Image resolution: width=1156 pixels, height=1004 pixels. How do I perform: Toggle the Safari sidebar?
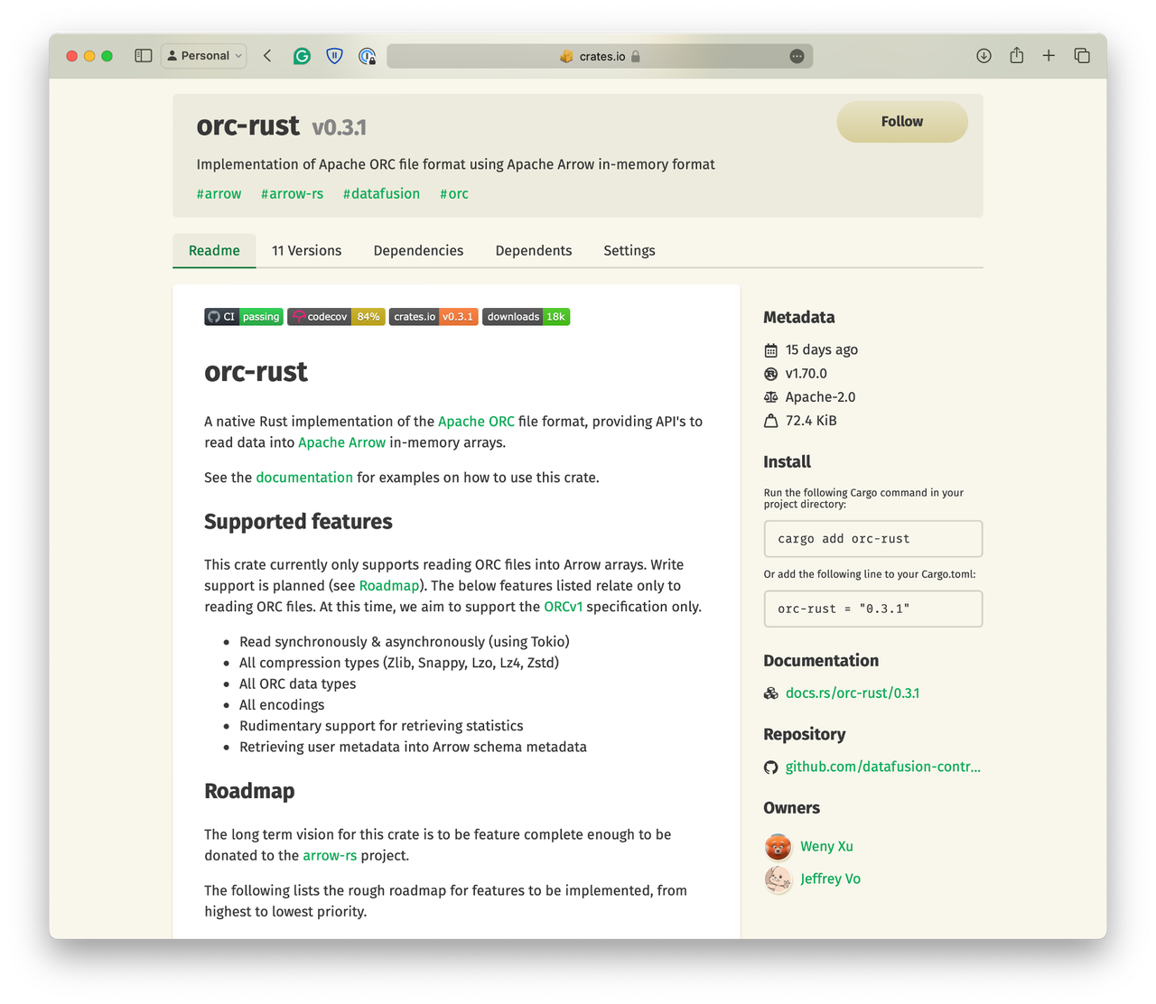pos(143,56)
